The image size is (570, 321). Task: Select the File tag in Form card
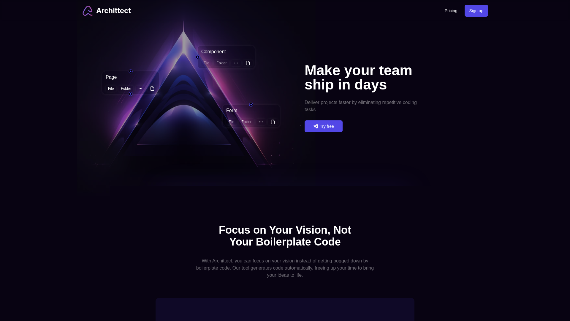pos(232,122)
